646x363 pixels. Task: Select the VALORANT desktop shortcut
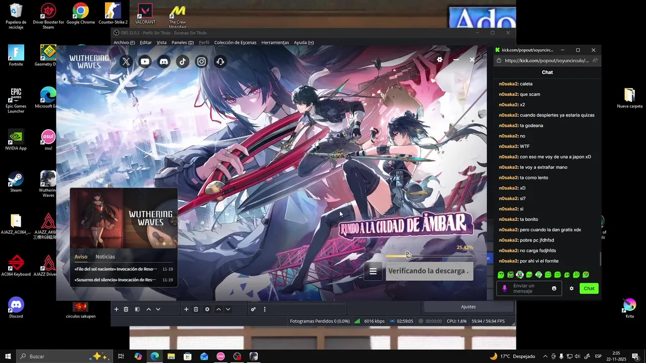click(145, 14)
